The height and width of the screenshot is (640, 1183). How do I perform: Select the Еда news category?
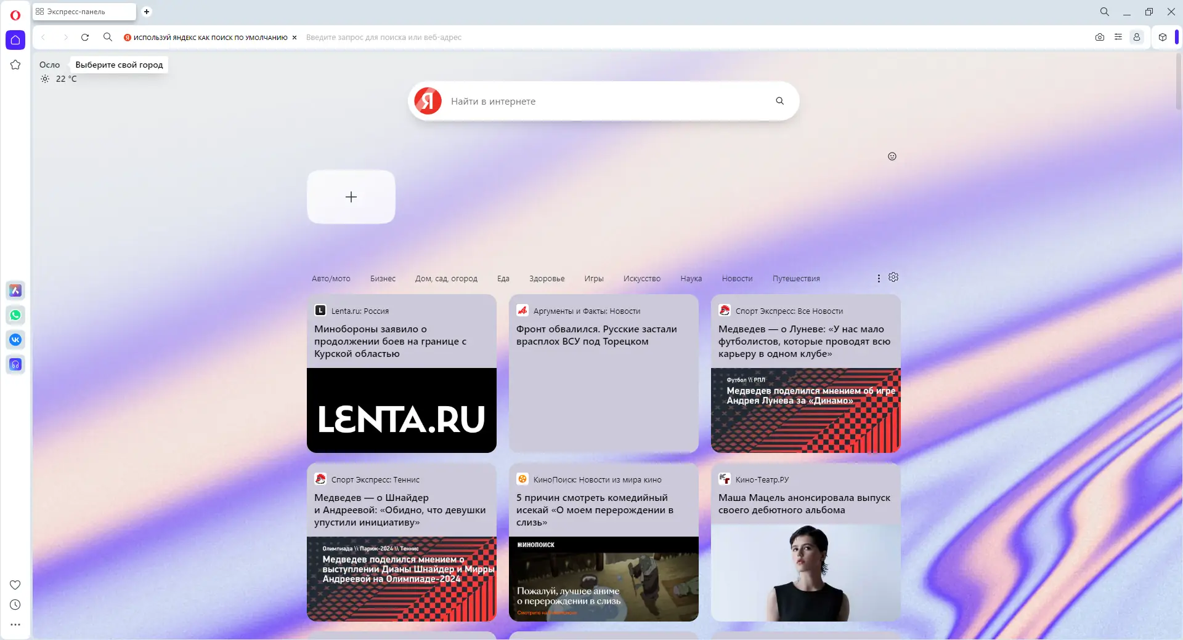click(503, 279)
